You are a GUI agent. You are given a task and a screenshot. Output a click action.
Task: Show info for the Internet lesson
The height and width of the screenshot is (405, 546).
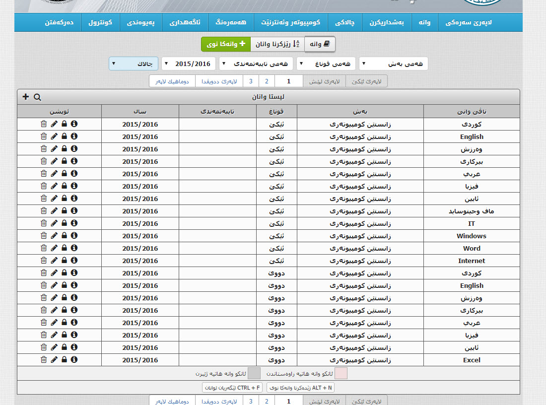click(x=74, y=261)
